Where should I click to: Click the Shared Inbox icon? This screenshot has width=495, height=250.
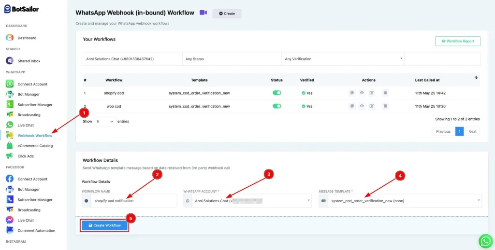click(10, 61)
